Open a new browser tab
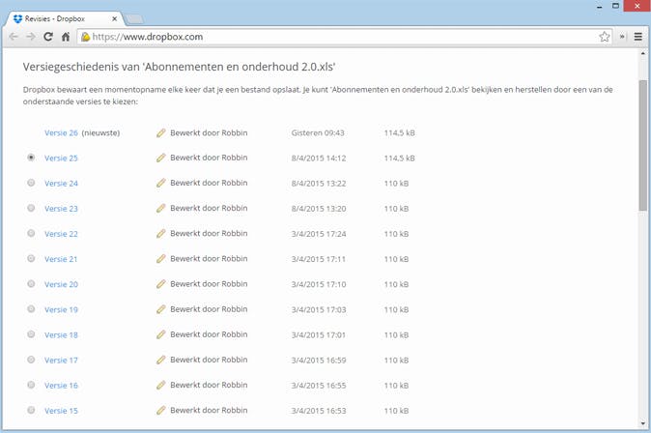This screenshot has width=651, height=433. 133,18
